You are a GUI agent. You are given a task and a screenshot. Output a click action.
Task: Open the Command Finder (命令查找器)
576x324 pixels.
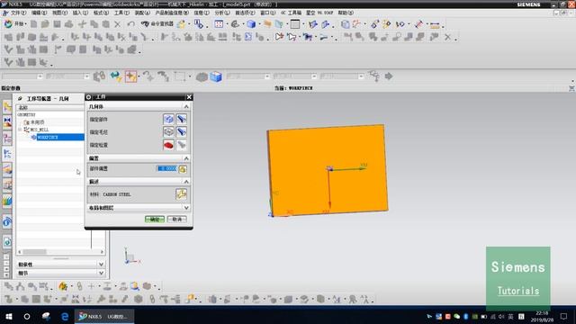(157, 24)
